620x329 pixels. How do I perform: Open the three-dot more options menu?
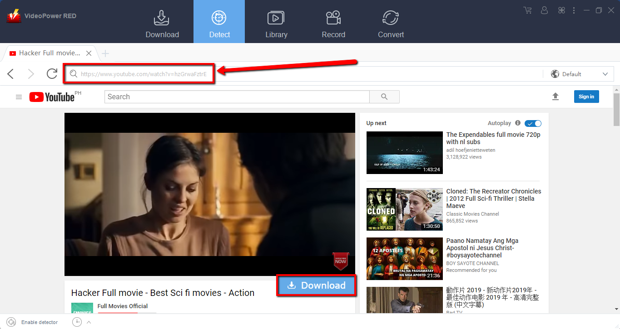[574, 10]
